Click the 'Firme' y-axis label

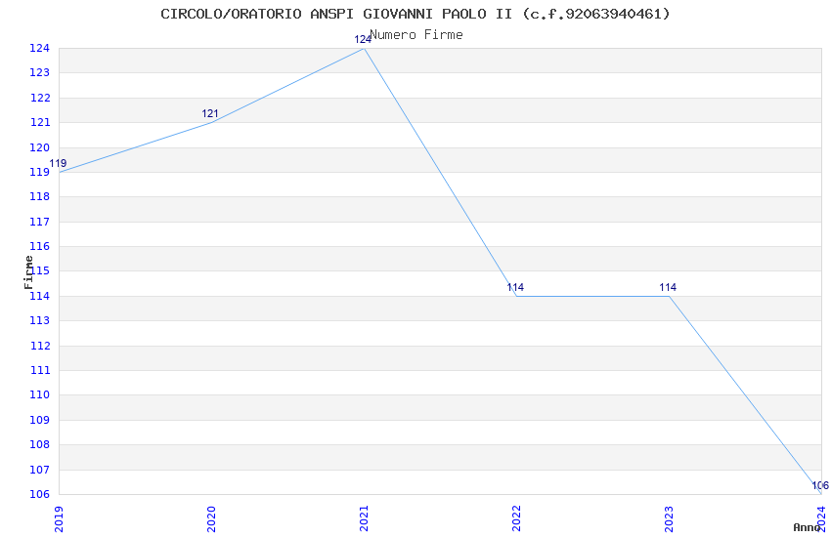tap(28, 272)
